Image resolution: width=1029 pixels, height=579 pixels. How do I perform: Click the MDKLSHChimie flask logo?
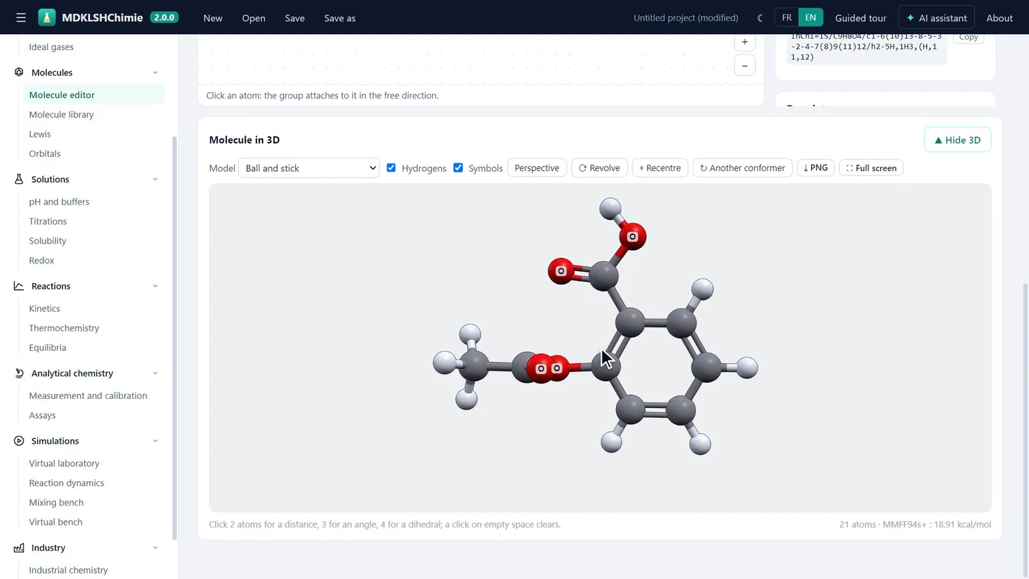(47, 17)
